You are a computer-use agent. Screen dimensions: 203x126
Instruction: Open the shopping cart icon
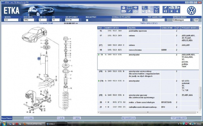click(x=157, y=11)
